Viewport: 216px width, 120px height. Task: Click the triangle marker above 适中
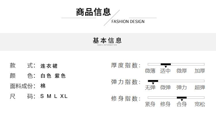coord(166,67)
